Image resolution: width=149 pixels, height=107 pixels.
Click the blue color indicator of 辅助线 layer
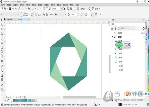click(x=144, y=33)
